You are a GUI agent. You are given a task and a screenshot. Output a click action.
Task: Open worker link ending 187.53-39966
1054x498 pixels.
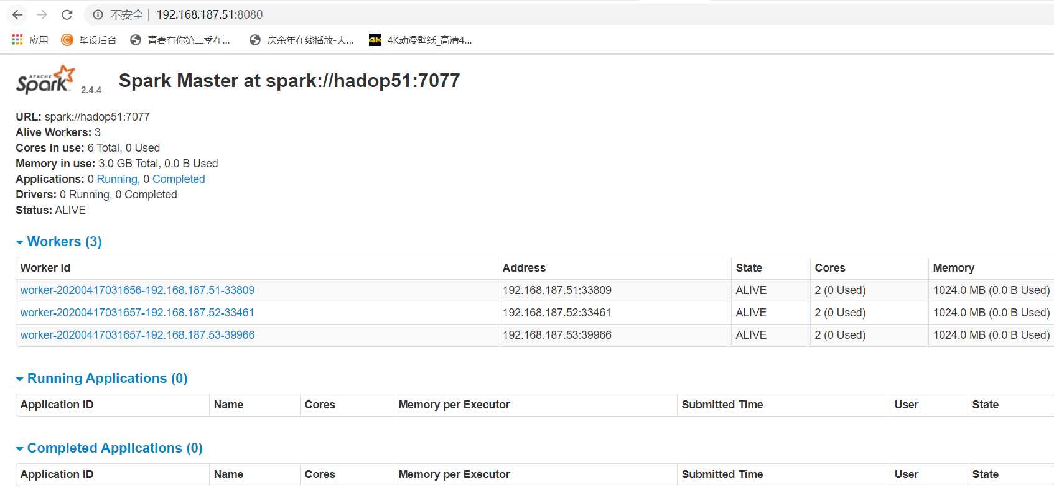point(138,335)
